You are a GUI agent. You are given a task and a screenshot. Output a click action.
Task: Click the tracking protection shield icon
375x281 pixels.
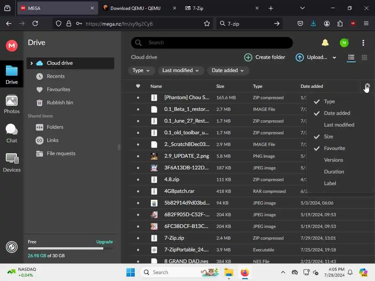tap(59, 23)
